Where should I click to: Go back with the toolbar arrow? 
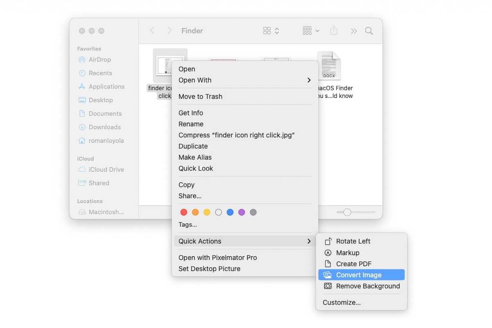152,31
